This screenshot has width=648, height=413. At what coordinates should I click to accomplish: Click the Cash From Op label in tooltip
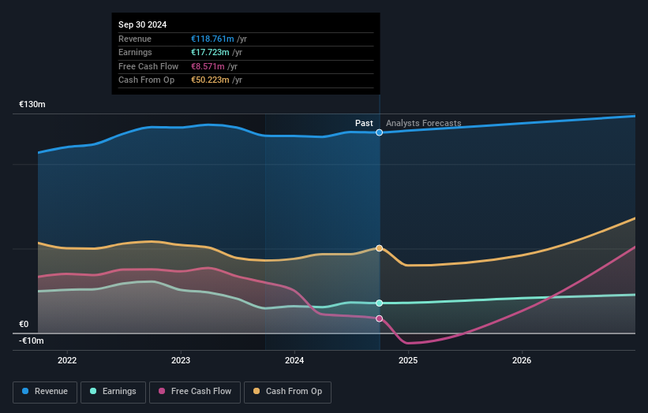tap(146, 80)
